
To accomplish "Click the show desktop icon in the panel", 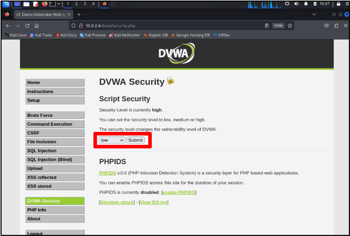I will [x=17, y=4].
